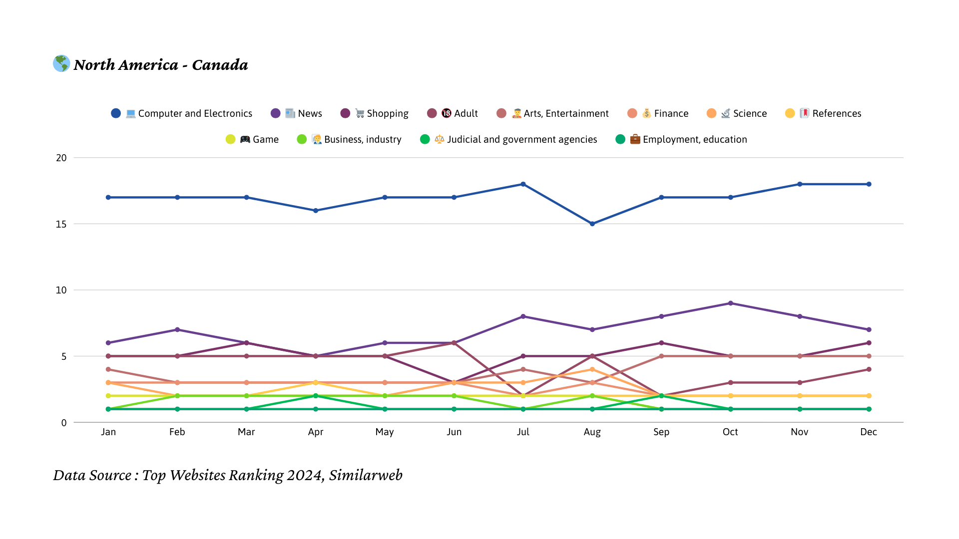
Task: Hide the Adult series via legend
Action: [466, 114]
